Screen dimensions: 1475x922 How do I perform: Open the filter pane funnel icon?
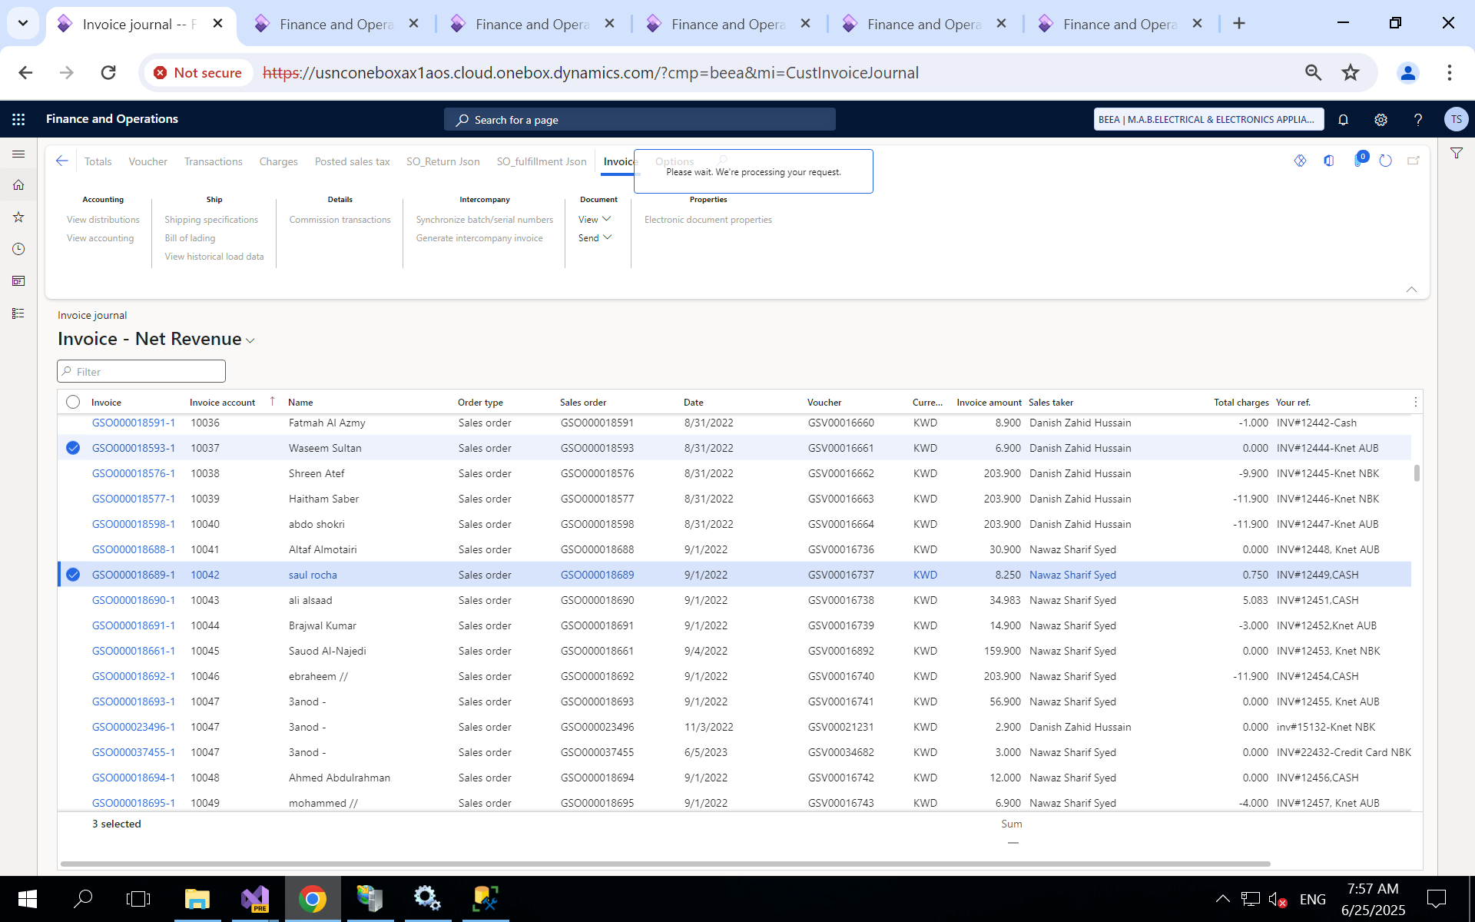click(x=1456, y=153)
